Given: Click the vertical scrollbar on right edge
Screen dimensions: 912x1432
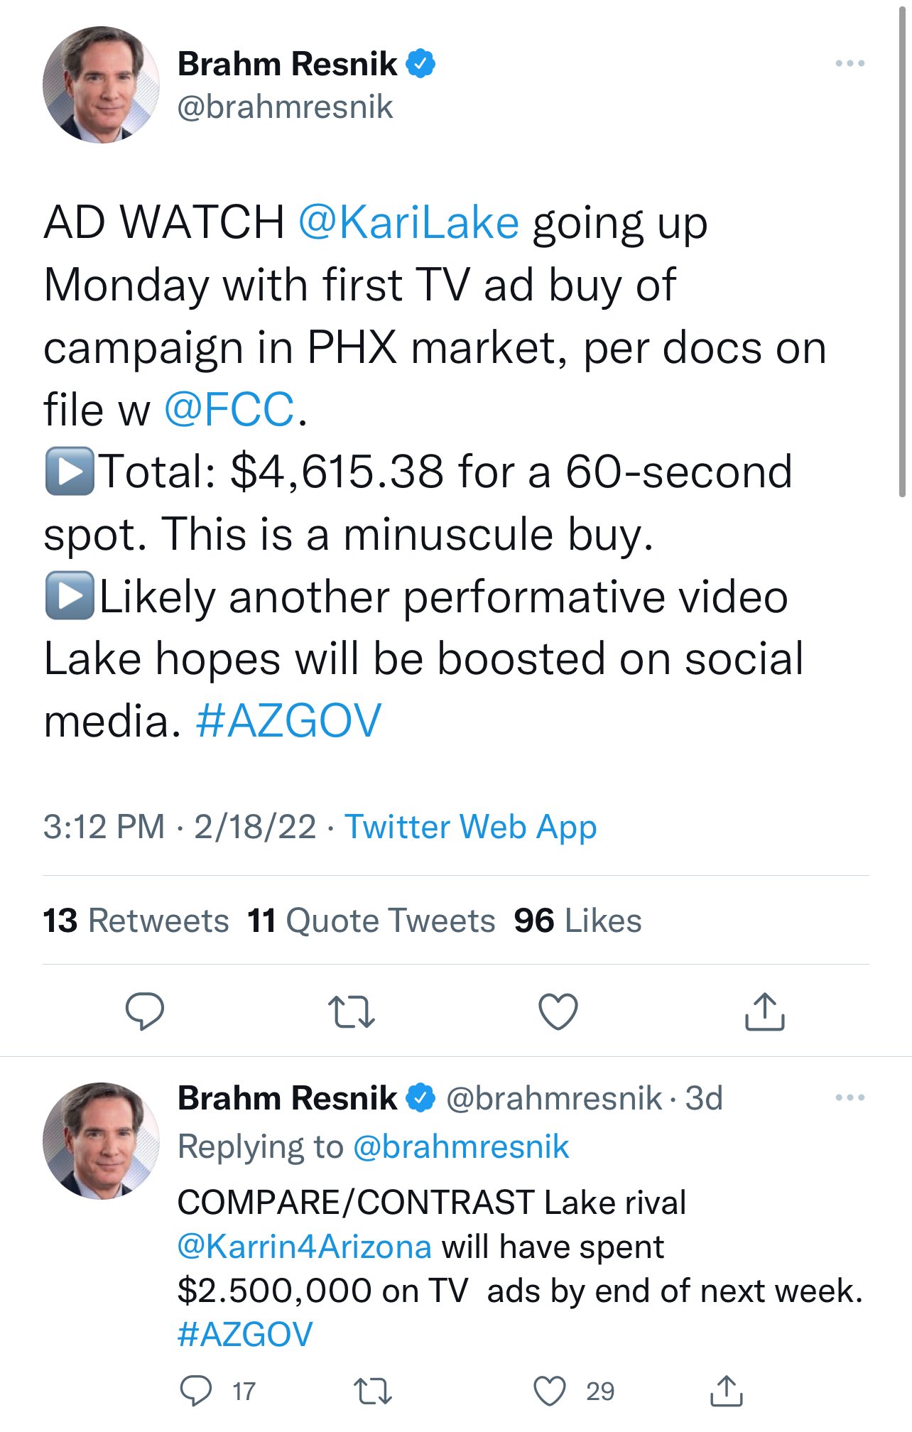Looking at the screenshot, I should coord(902,249).
